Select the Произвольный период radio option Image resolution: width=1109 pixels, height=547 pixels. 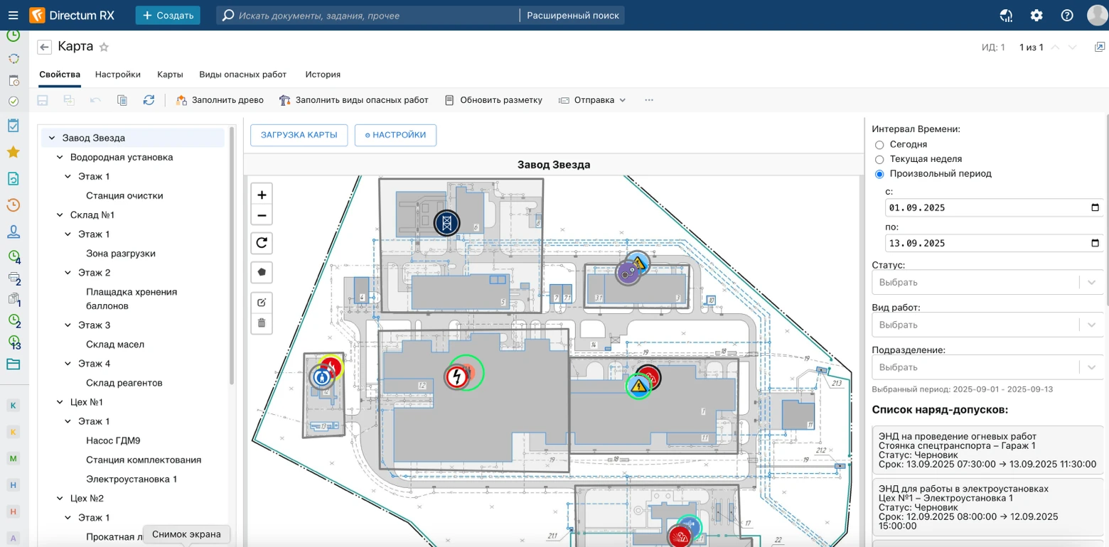click(x=879, y=174)
